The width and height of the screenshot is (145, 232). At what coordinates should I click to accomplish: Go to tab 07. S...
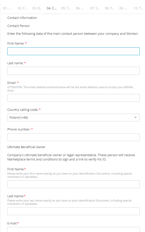(95, 8)
